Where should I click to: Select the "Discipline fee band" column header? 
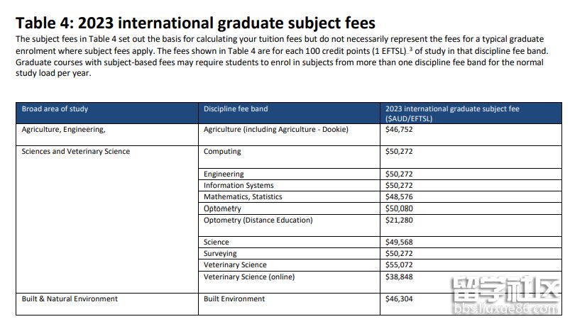pyautogui.click(x=236, y=109)
